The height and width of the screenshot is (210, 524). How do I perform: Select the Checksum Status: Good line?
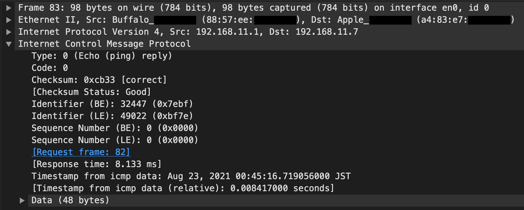[91, 92]
